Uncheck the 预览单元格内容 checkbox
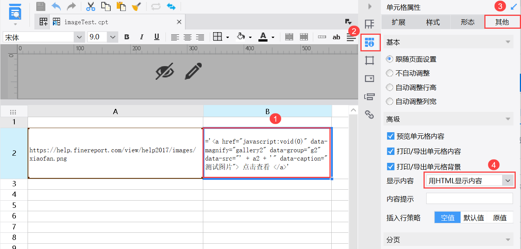The image size is (521, 249). click(x=391, y=136)
